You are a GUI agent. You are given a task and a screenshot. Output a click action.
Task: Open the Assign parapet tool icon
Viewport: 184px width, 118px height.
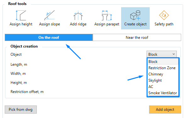pyautogui.click(x=107, y=15)
